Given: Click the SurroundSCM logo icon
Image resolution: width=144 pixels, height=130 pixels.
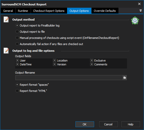Looking at the screenshot, I should tap(135, 21).
